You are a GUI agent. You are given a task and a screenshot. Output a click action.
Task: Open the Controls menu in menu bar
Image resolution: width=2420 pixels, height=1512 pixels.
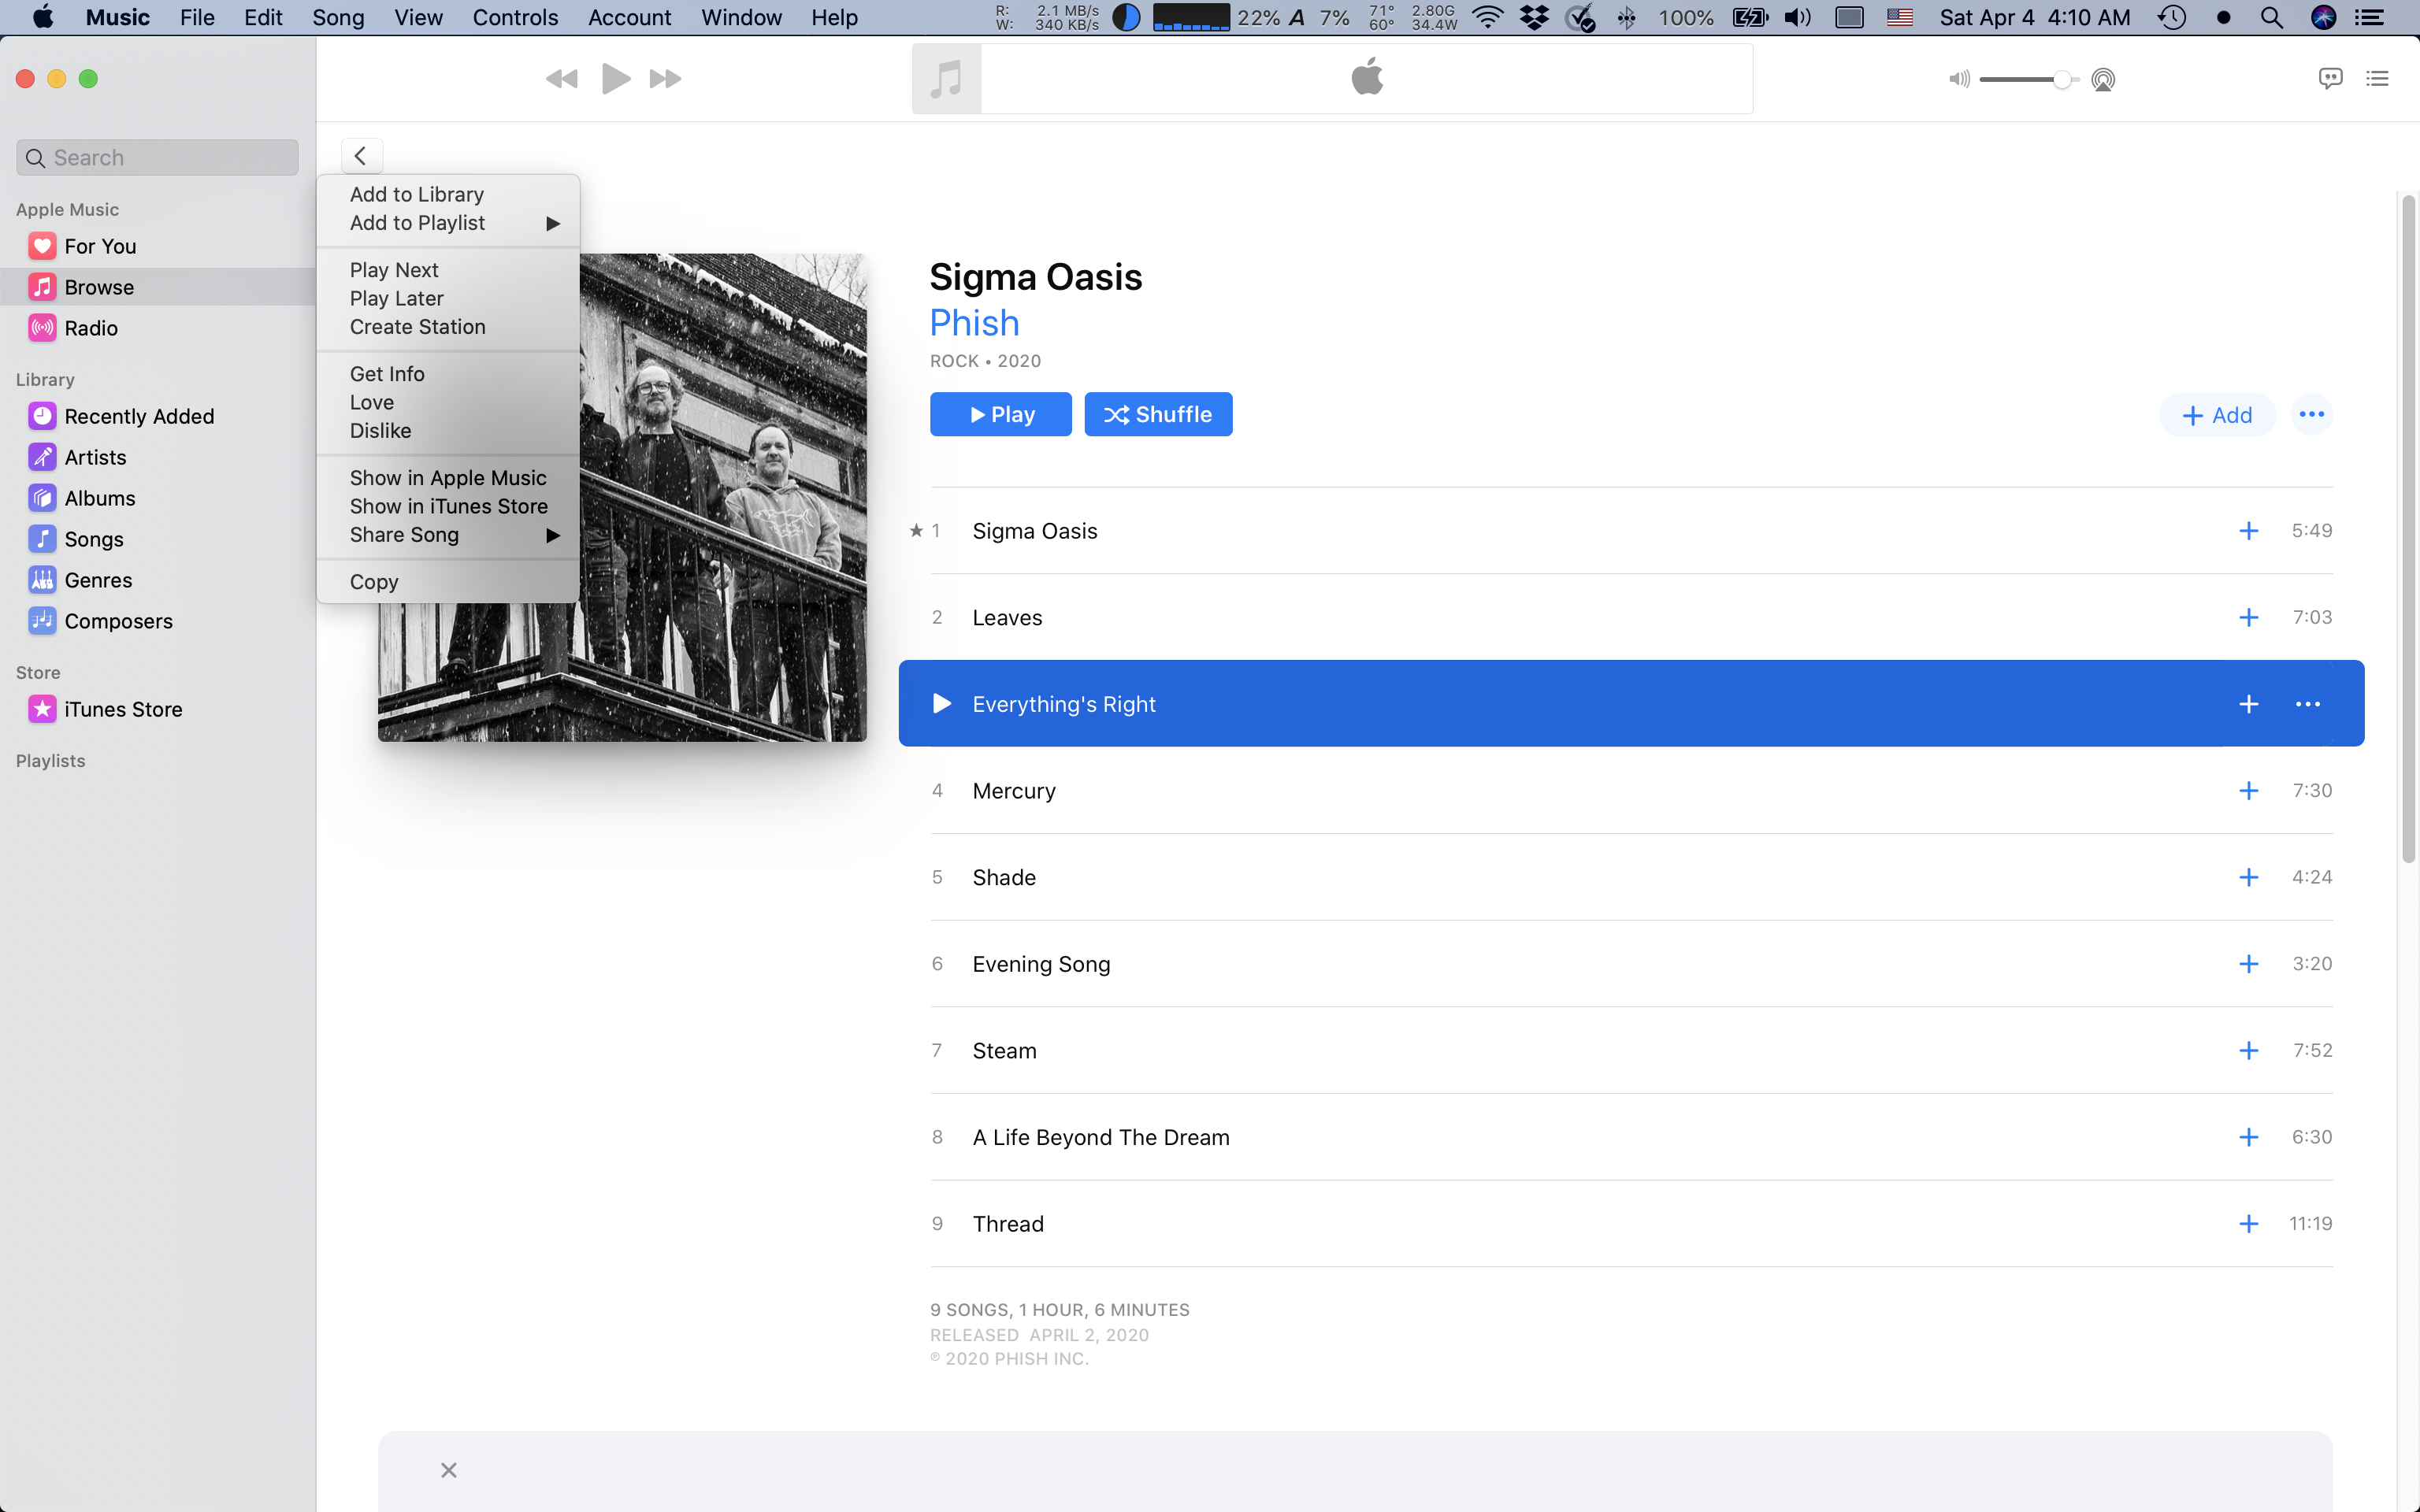[514, 17]
